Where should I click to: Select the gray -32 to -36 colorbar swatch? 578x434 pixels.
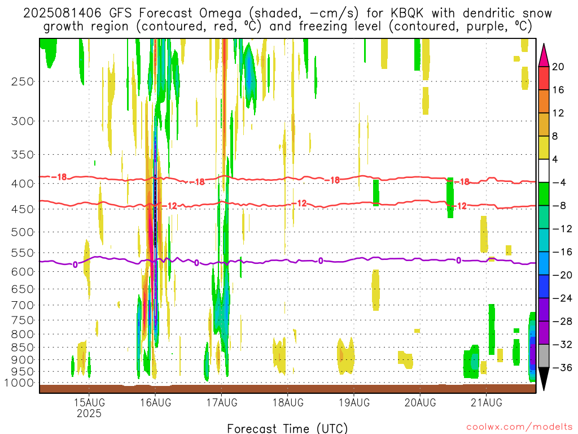[x=544, y=356]
